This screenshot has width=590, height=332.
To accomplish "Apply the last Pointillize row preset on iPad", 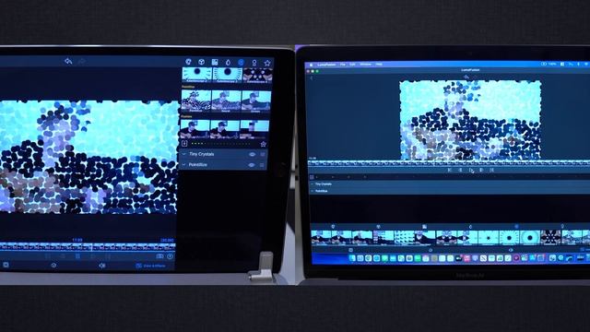I will [x=256, y=101].
